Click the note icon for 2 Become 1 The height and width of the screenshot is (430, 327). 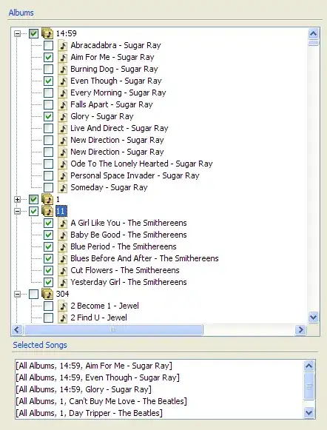coord(62,306)
